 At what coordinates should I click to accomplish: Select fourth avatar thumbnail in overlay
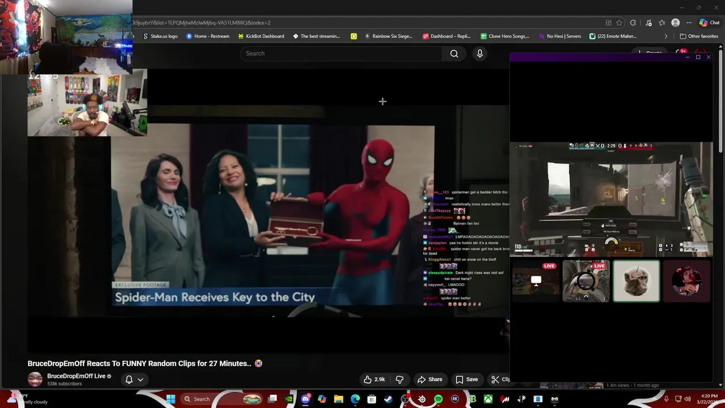point(686,281)
